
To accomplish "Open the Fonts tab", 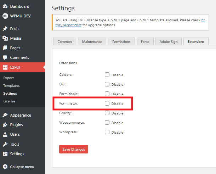I will (145, 41).
